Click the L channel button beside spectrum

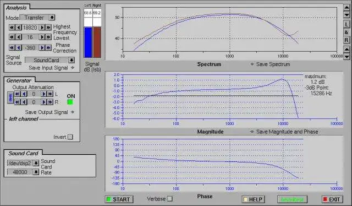pyautogui.click(x=346, y=25)
